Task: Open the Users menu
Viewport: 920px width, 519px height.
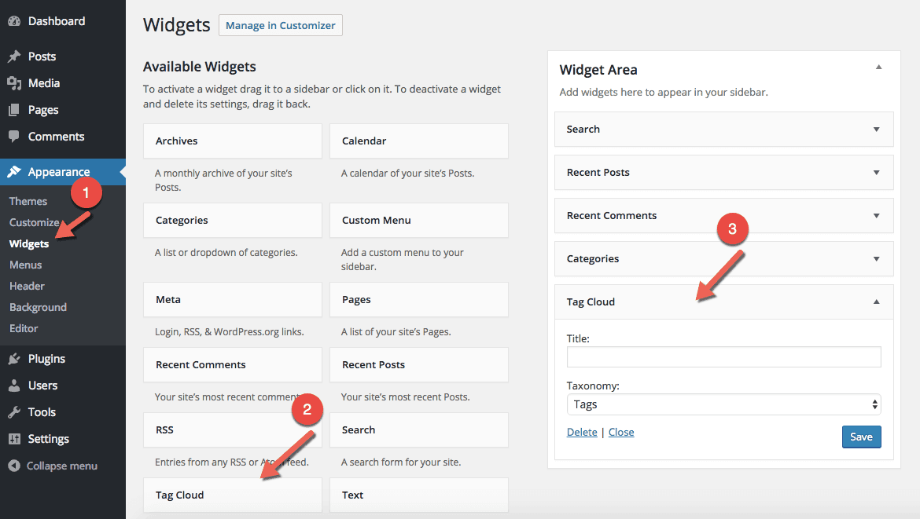Action: 42,386
